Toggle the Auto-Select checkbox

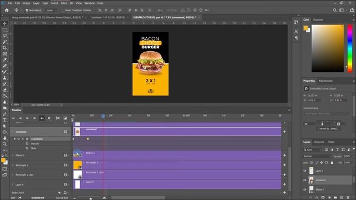click(27, 10)
